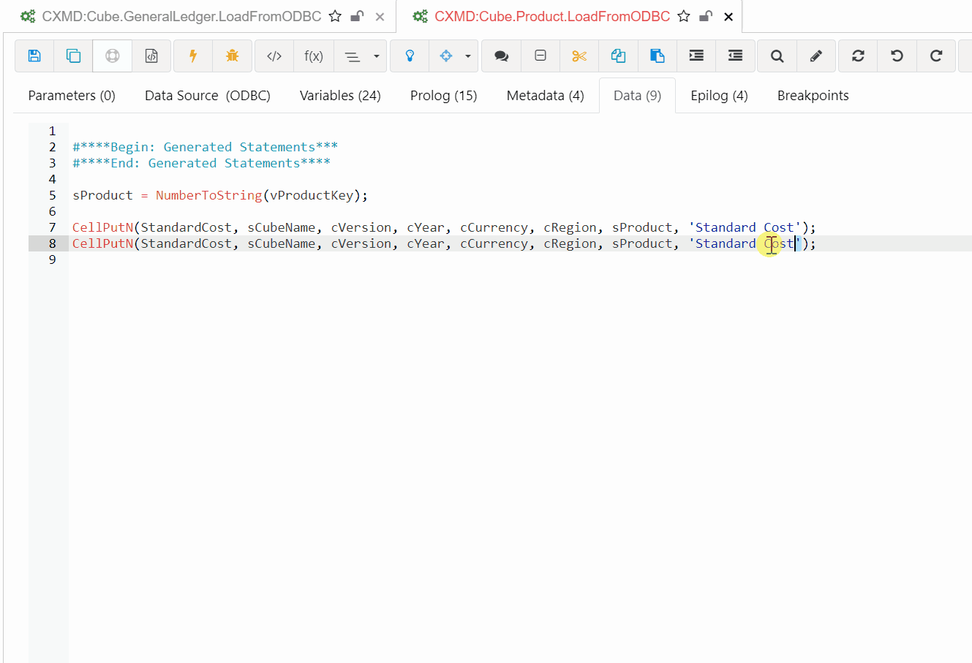Click 'CellPutN' on line 8
The image size is (972, 663).
pos(102,243)
